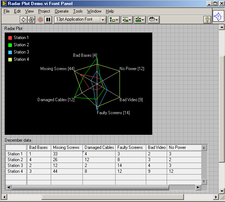This screenshot has width=225, height=202.
Task: Select the Station 2 row header
Action: click(x=16, y=160)
